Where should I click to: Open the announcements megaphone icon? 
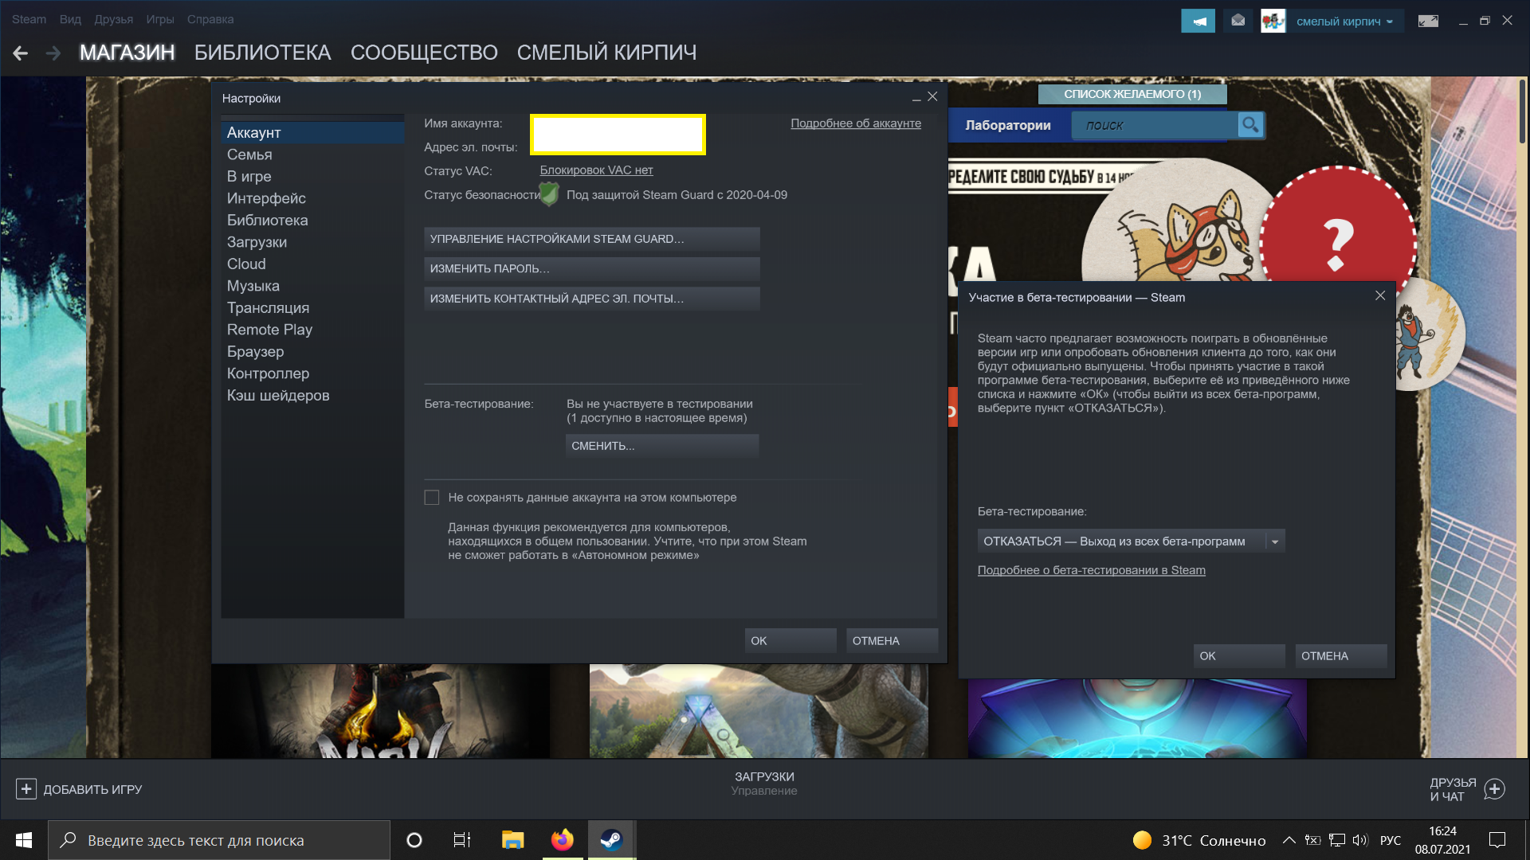click(x=1198, y=21)
